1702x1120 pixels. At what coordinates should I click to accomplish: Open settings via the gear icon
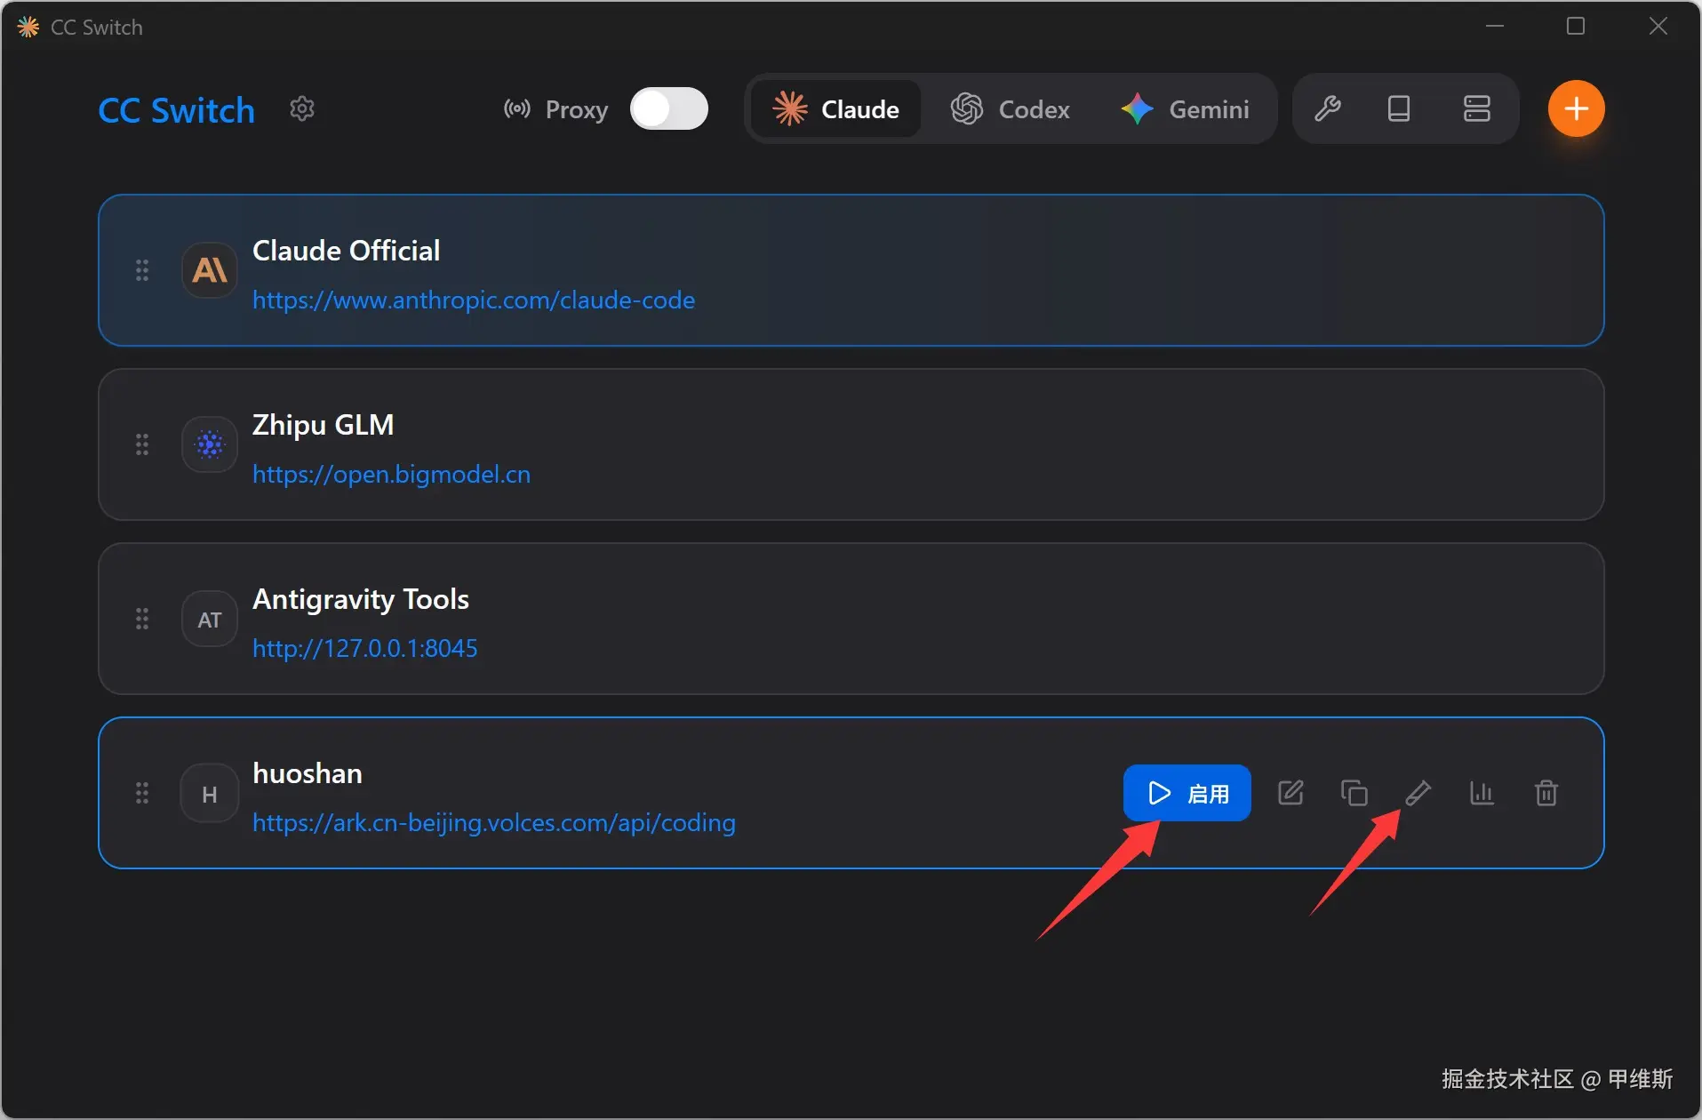click(302, 109)
